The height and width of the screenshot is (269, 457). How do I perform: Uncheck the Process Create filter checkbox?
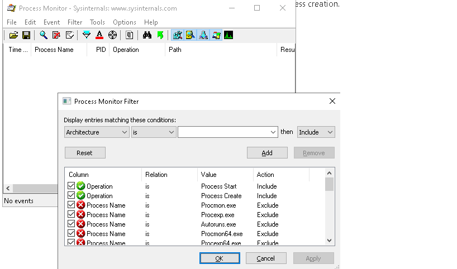coord(71,195)
